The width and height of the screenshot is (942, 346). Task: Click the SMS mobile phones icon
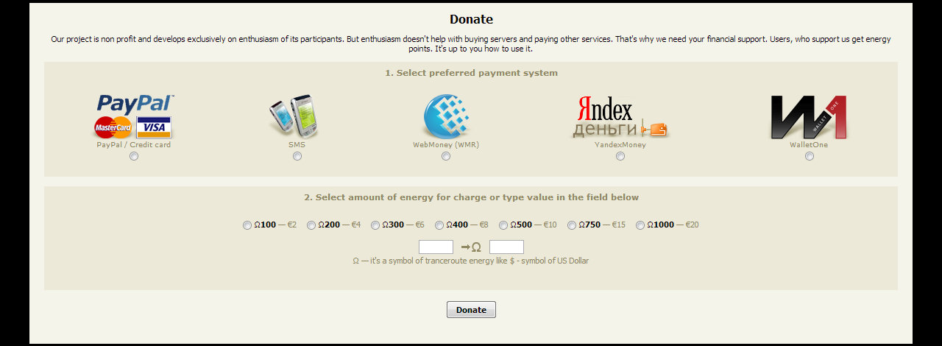(x=297, y=116)
